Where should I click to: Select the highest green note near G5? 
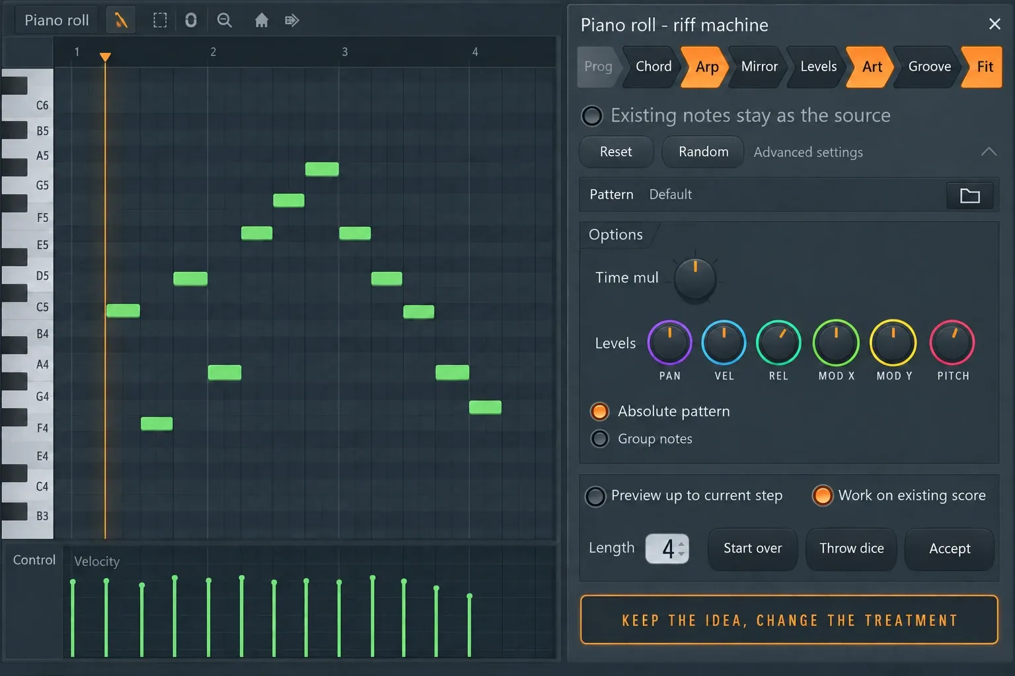(x=322, y=169)
